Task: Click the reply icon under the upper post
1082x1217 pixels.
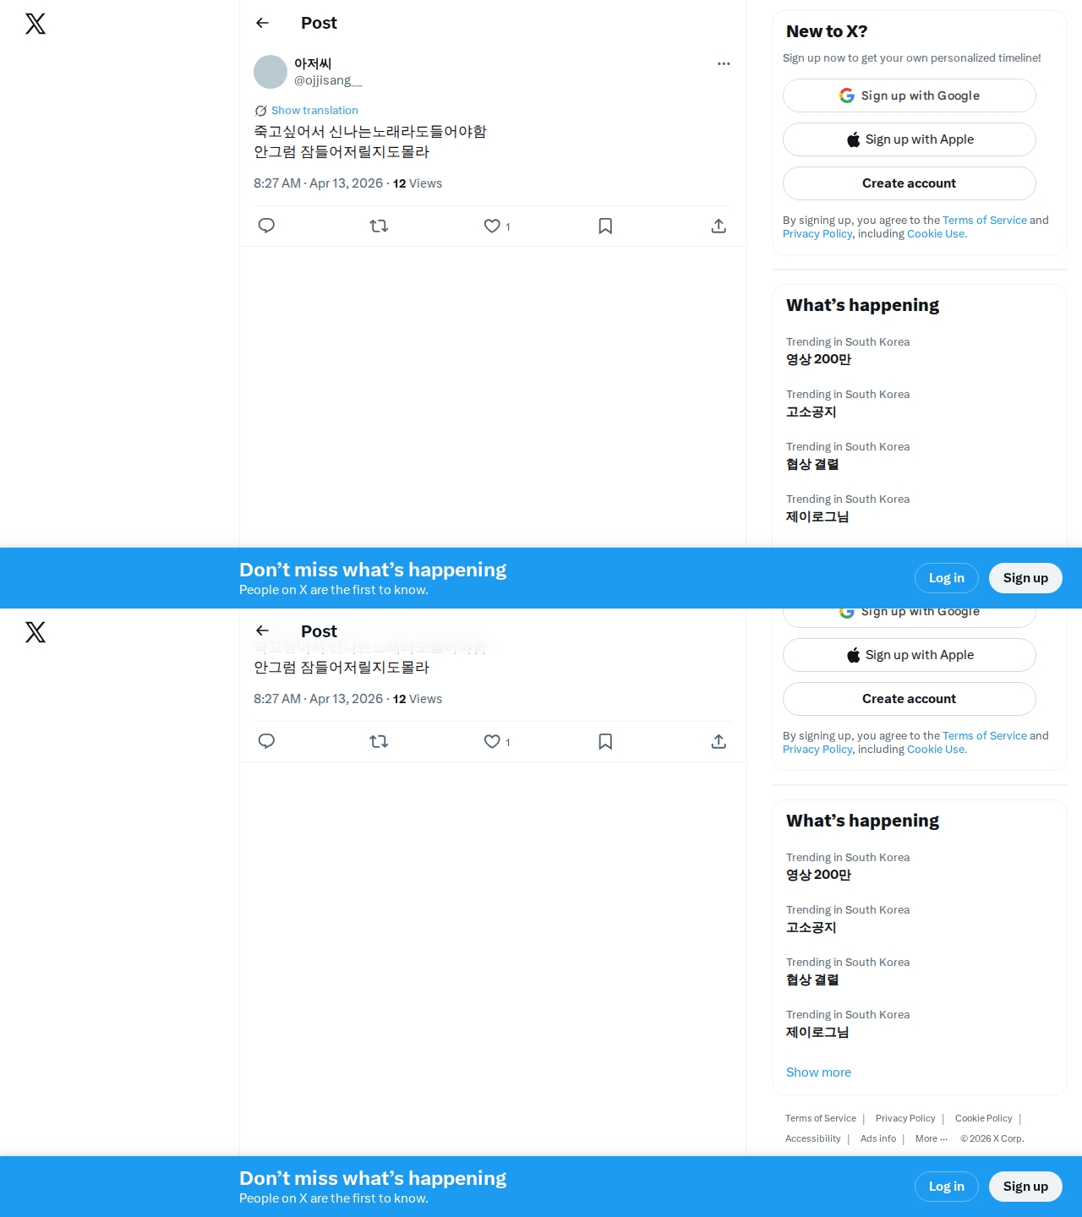Action: pos(266,226)
